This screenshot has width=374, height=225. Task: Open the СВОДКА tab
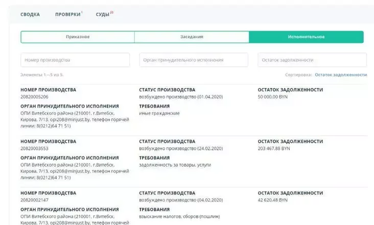point(30,14)
